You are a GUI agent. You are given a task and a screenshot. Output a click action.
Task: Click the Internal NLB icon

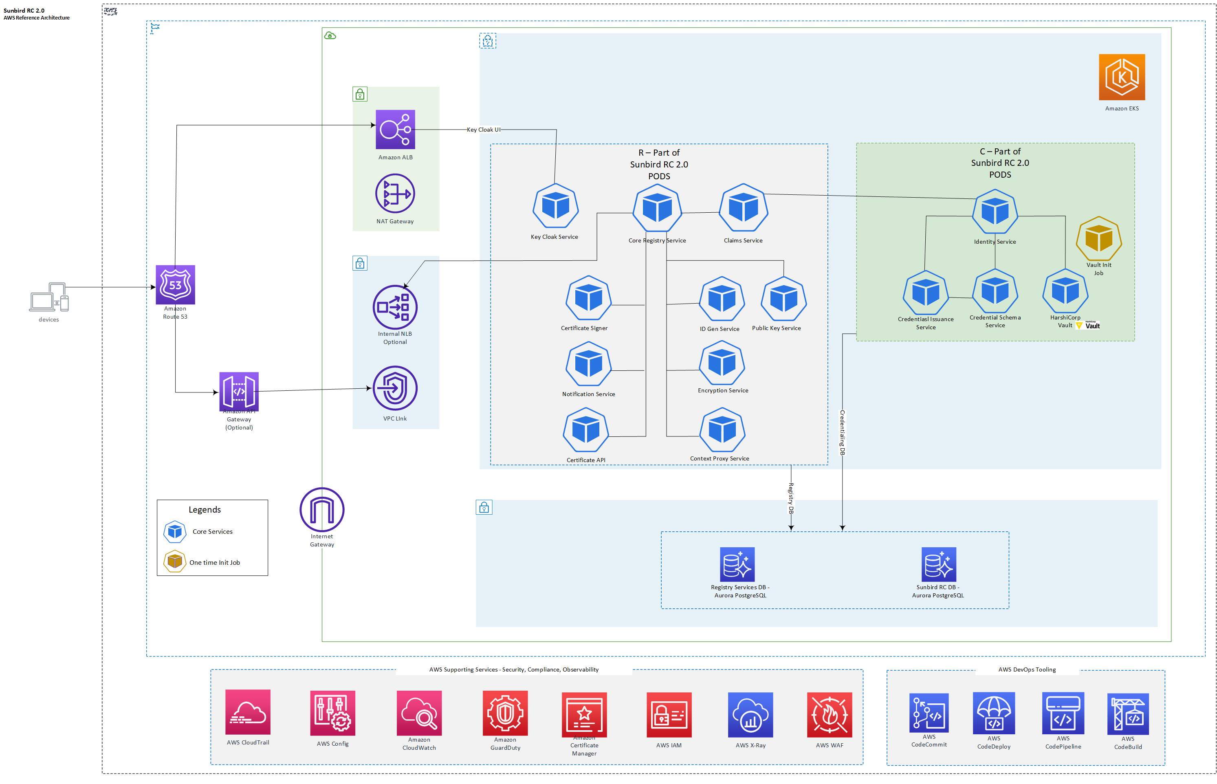[x=395, y=307]
